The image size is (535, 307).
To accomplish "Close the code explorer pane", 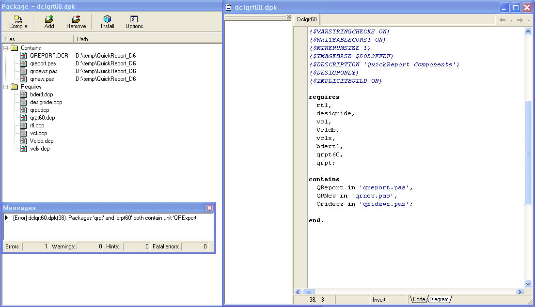I will point(289,17).
